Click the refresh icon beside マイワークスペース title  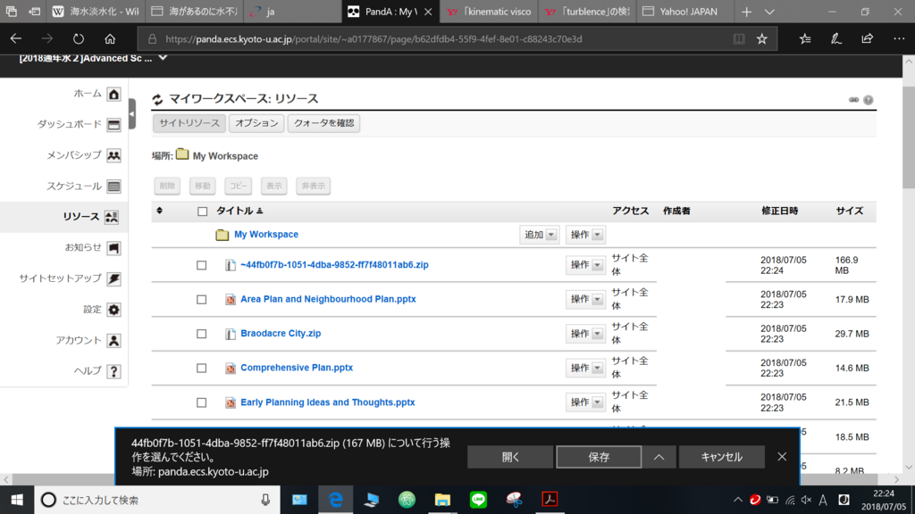point(155,100)
